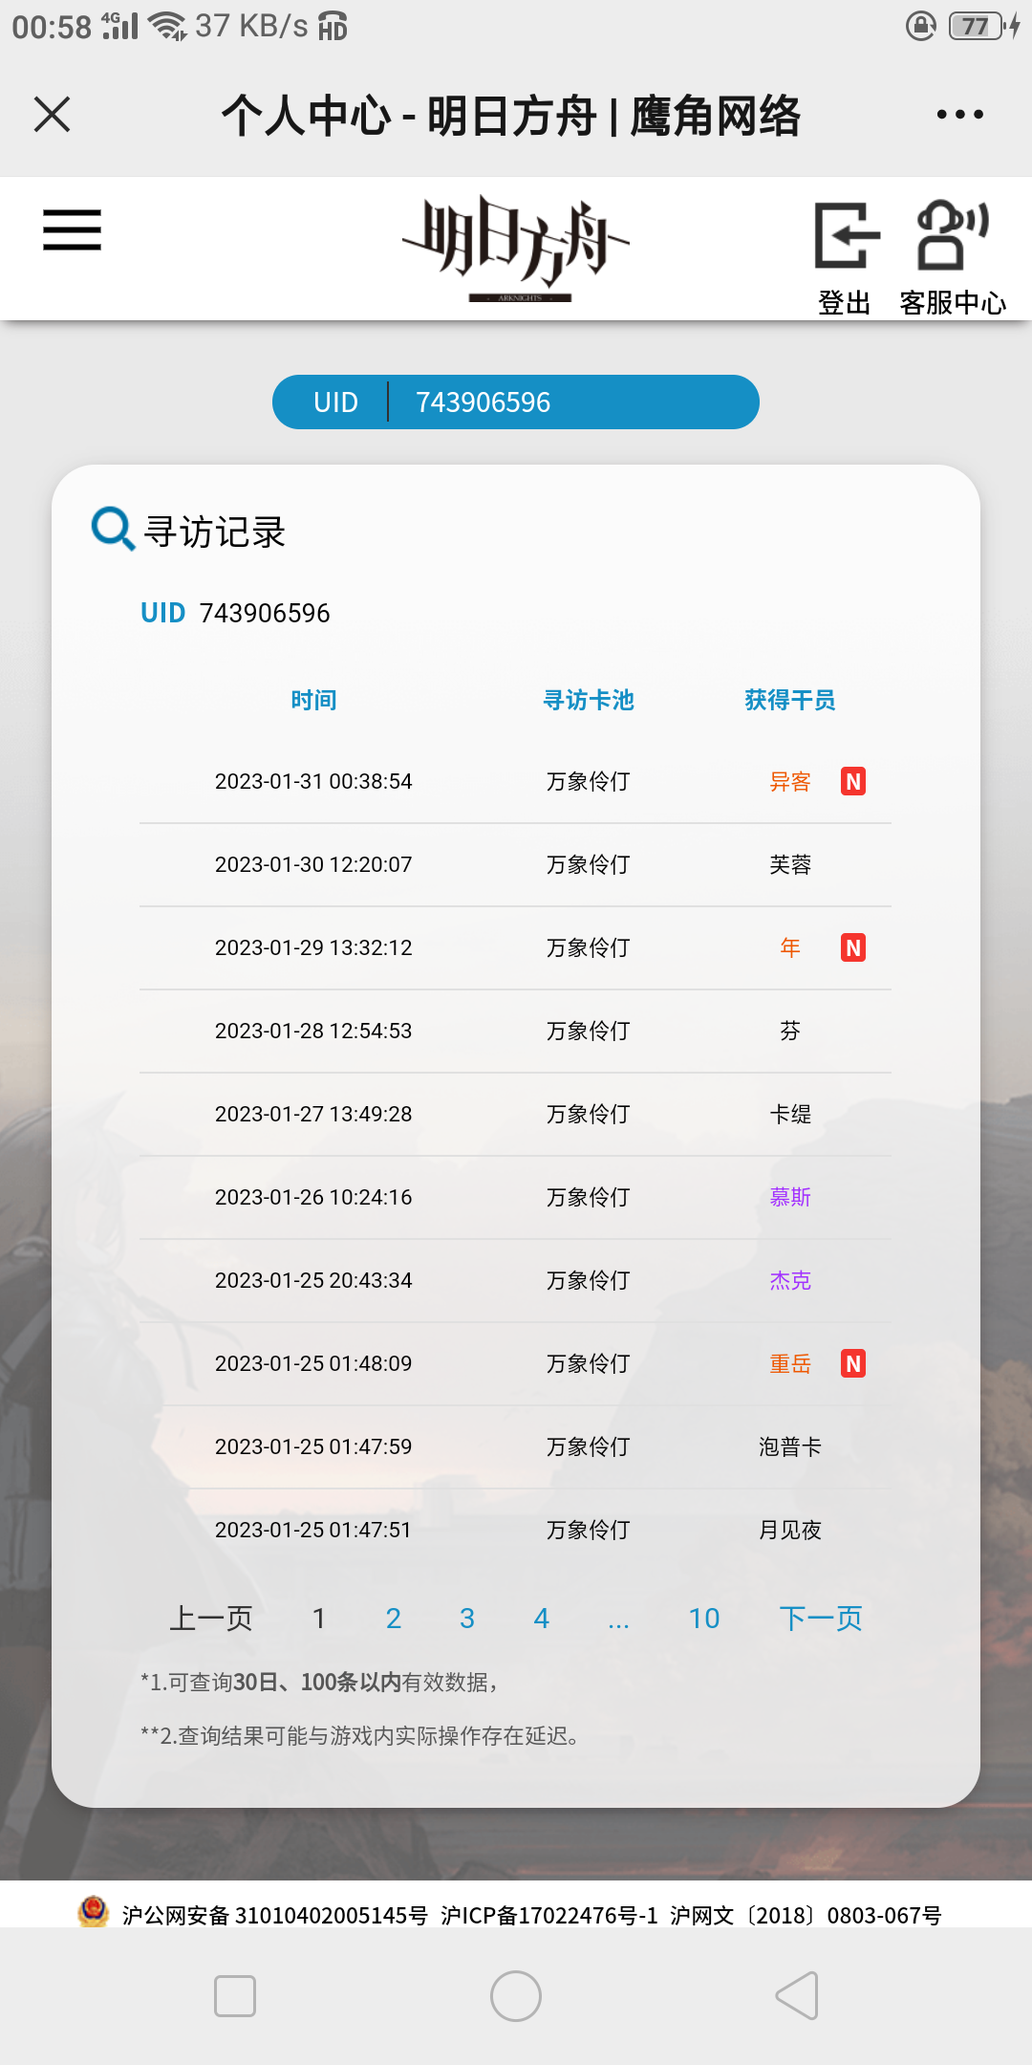The height and width of the screenshot is (2065, 1032).
Task: Click operator name 慕斯
Action: click(790, 1198)
